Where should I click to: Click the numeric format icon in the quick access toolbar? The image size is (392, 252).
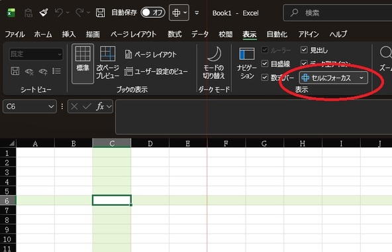click(x=28, y=13)
